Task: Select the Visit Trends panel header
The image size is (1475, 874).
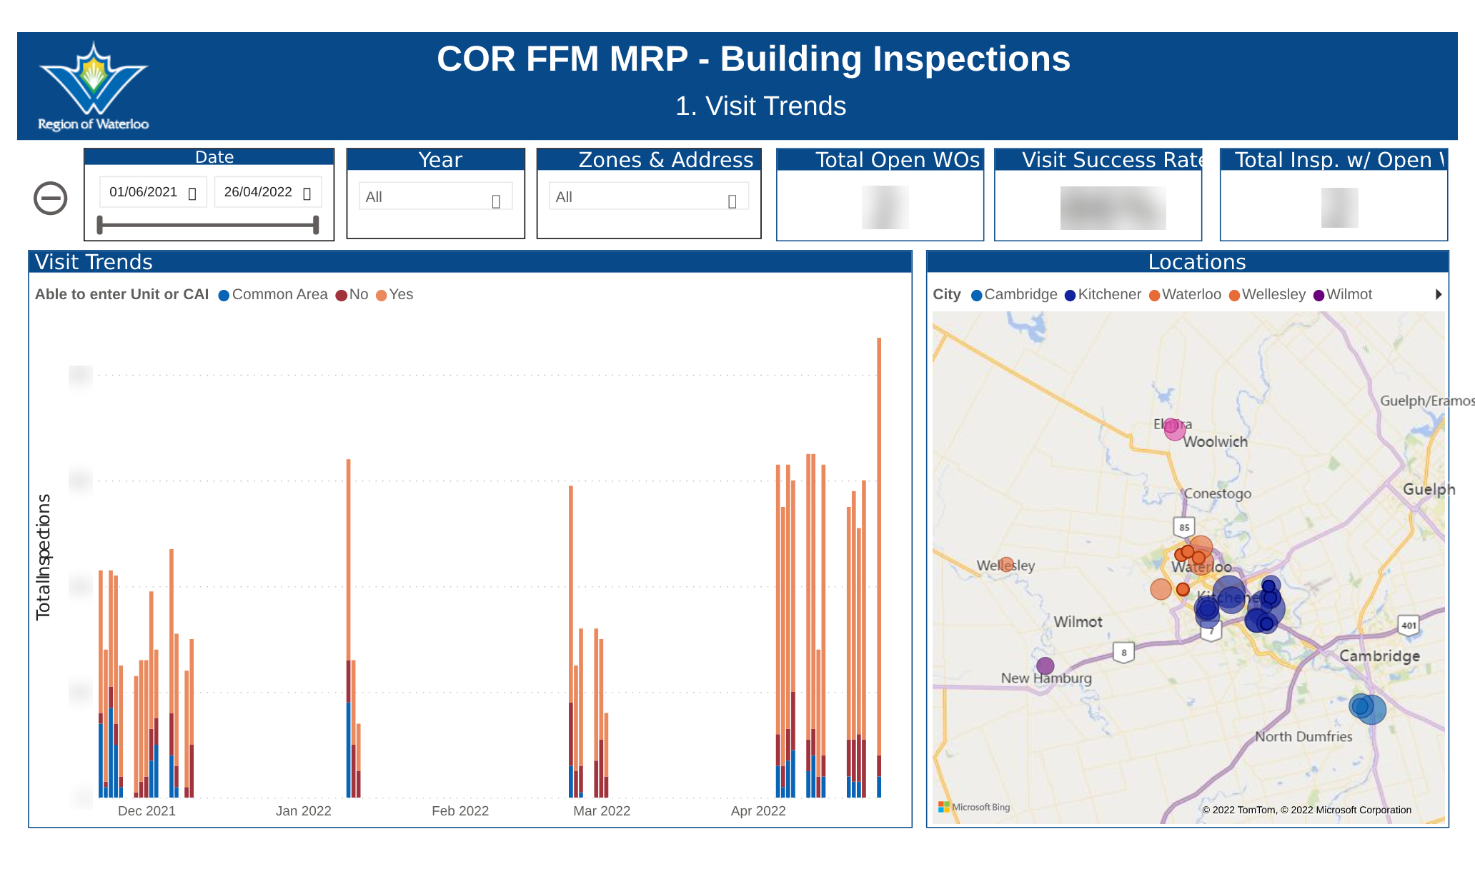Action: (91, 262)
